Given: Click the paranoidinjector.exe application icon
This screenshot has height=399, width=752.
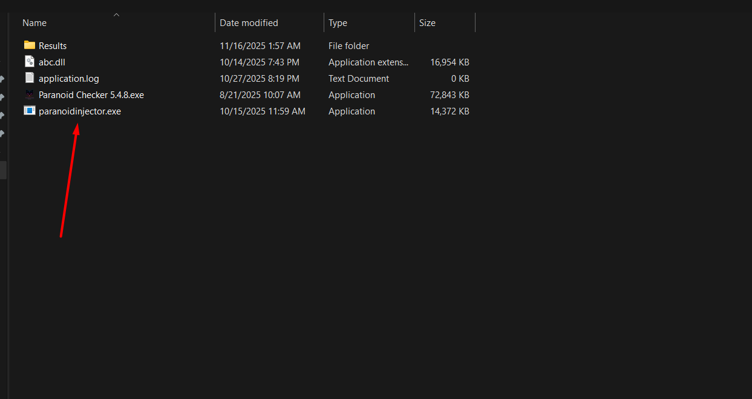Looking at the screenshot, I should tap(30, 111).
